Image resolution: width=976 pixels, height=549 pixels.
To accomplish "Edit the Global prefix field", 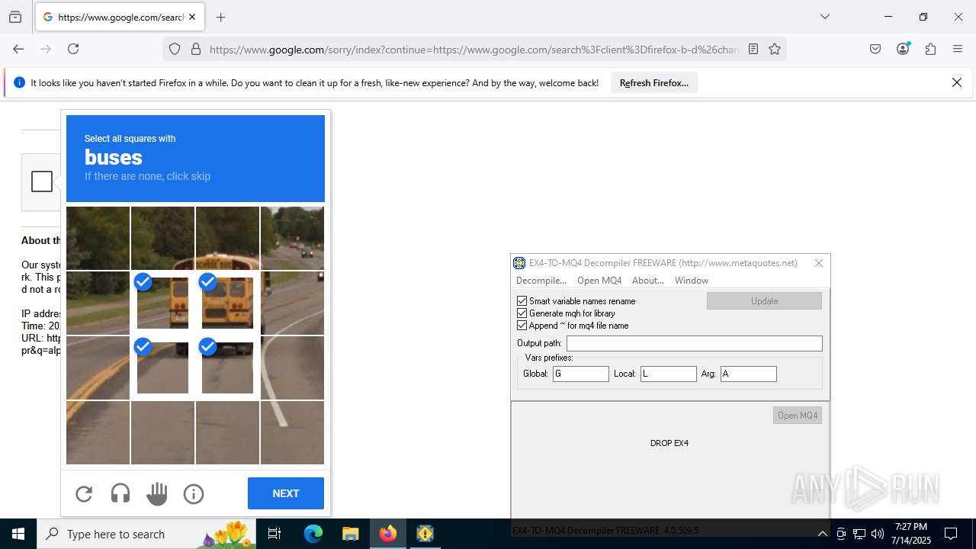I will tap(581, 374).
